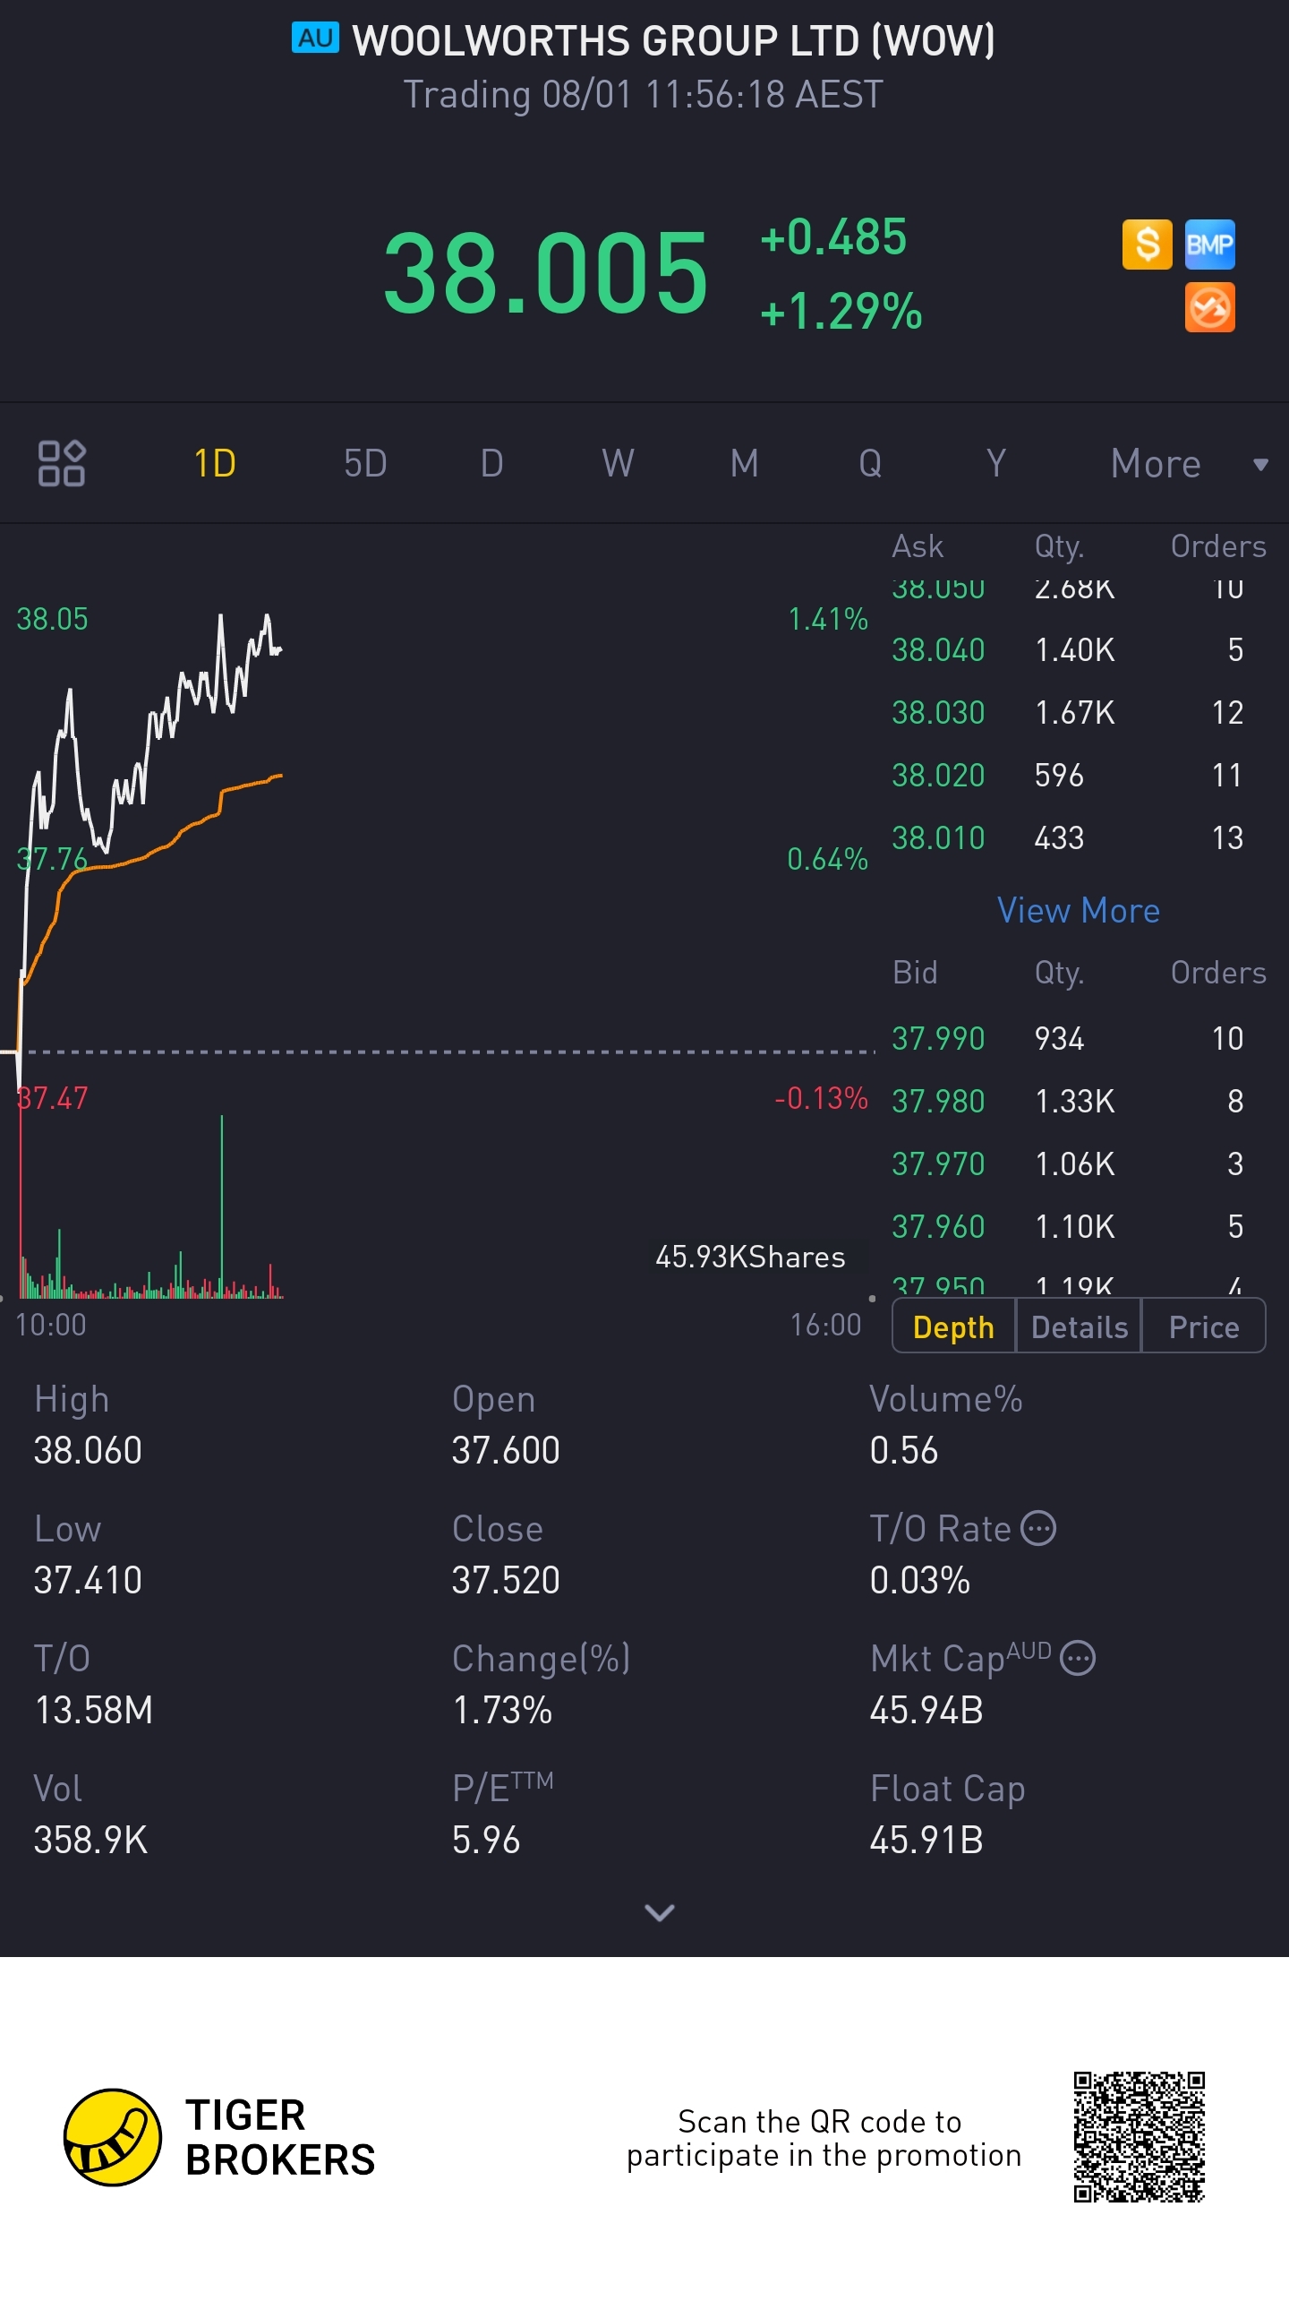This screenshot has width=1289, height=2318.
Task: Tap the T/O value 13.58M
Action: click(94, 1710)
